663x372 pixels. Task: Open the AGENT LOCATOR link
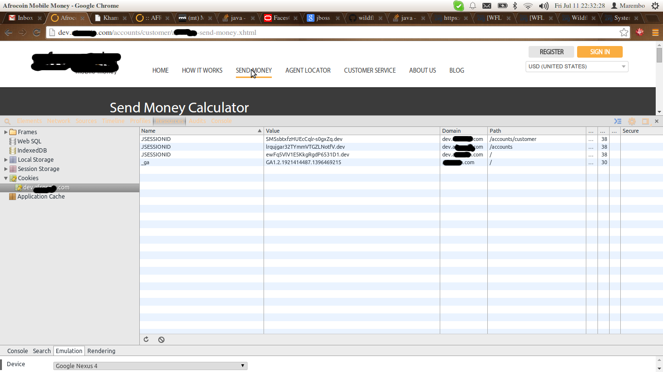pyautogui.click(x=308, y=70)
